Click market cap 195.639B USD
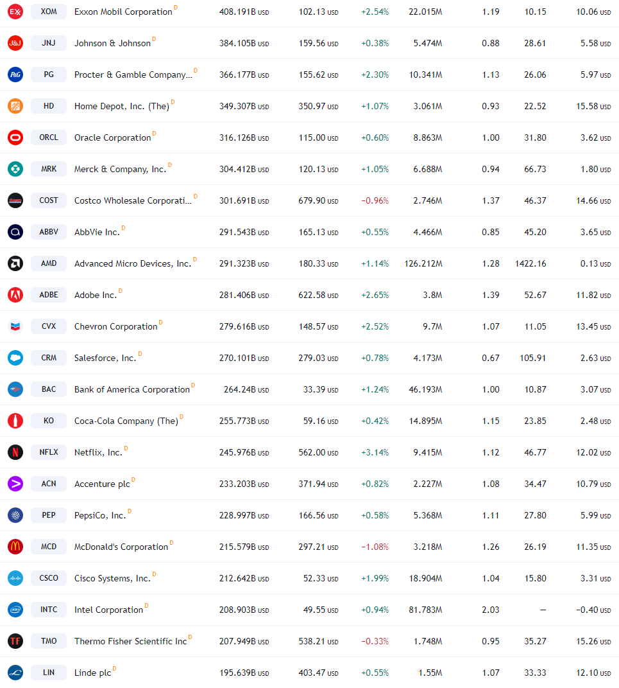This screenshot has height=688, width=619. coord(244,673)
